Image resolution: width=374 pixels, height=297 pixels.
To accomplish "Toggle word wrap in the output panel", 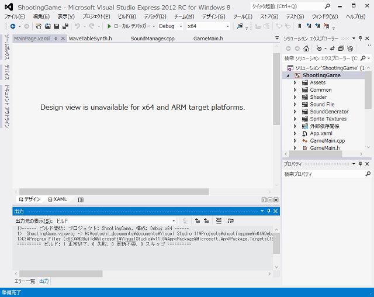I will point(230,220).
